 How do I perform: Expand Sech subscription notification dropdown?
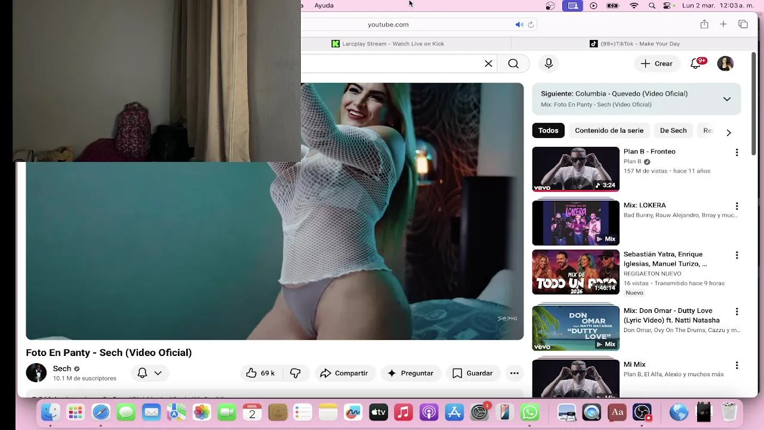[x=150, y=373]
